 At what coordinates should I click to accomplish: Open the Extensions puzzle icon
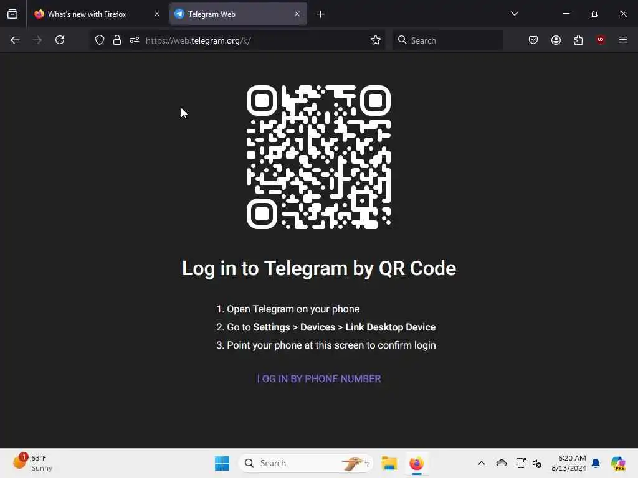(578, 40)
